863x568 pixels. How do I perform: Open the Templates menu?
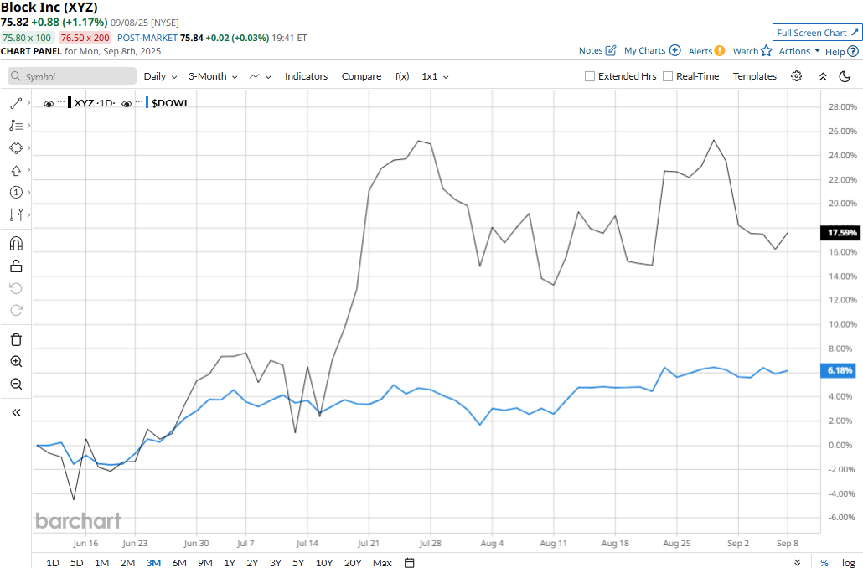755,76
